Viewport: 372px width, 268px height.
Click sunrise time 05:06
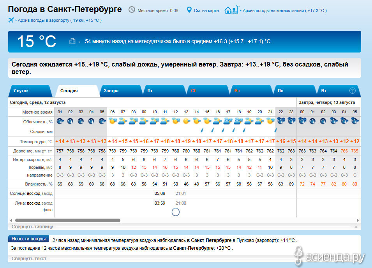(160, 193)
